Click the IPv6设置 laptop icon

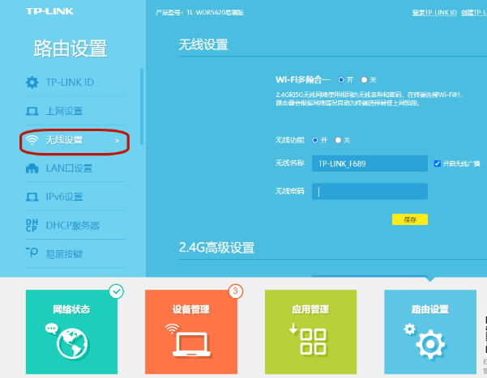pyautogui.click(x=32, y=197)
